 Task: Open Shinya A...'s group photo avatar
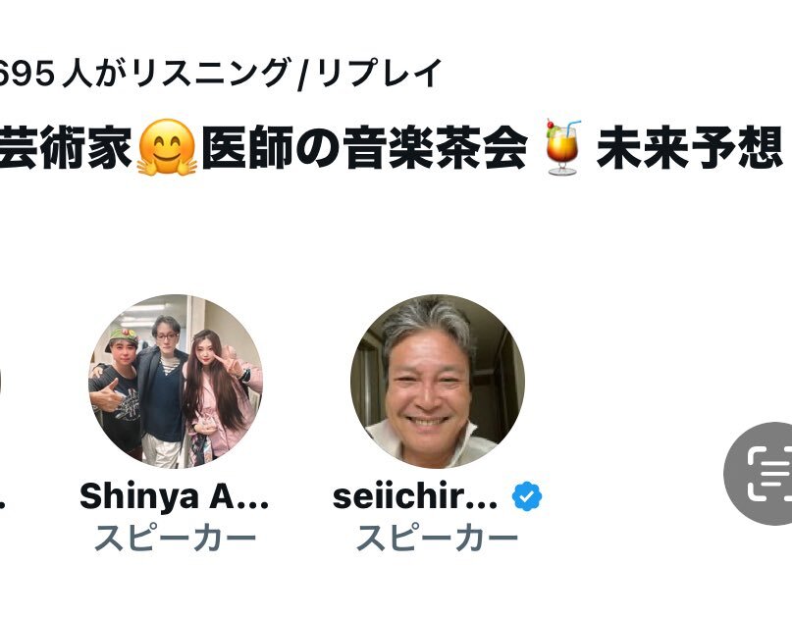coord(176,381)
